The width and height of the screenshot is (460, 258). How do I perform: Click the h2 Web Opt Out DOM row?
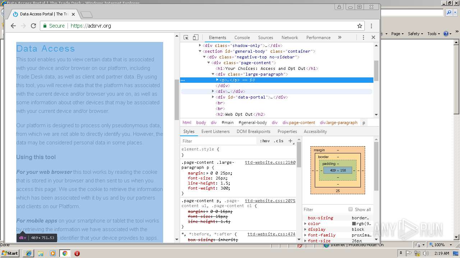pyautogui.click(x=240, y=114)
